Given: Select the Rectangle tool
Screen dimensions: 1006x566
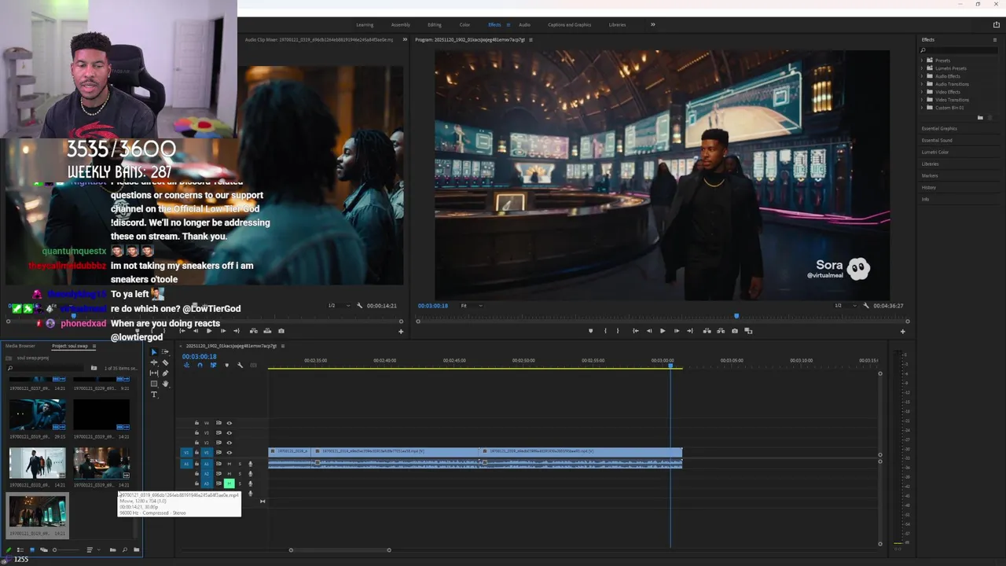Looking at the screenshot, I should click(153, 384).
